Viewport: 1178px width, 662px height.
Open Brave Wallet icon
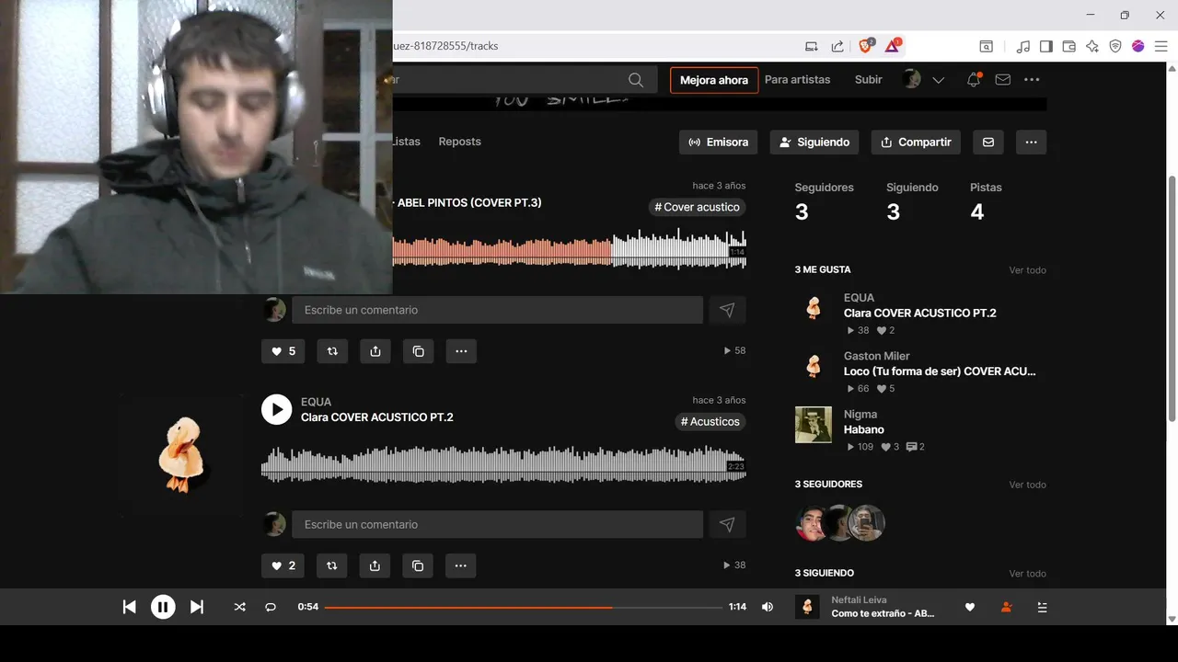tap(1068, 46)
